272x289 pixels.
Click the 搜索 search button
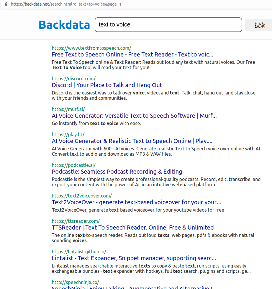click(260, 25)
